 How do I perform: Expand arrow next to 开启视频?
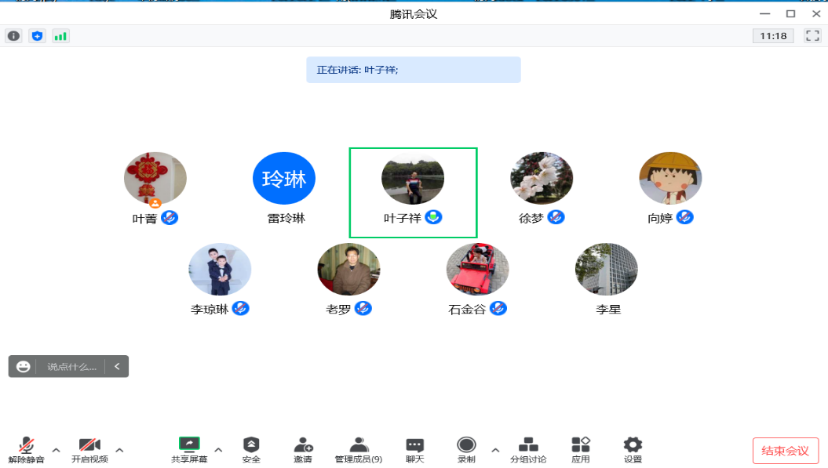(119, 450)
